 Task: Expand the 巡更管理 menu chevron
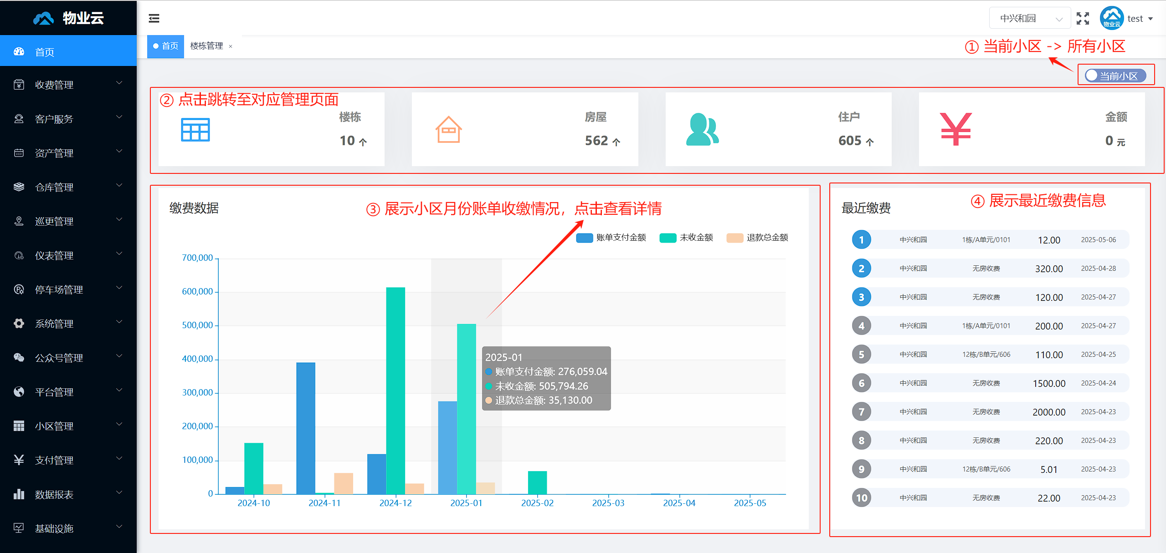pos(119,219)
